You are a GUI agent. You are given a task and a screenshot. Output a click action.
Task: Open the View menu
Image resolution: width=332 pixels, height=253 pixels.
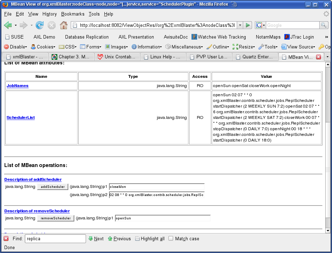click(33, 14)
